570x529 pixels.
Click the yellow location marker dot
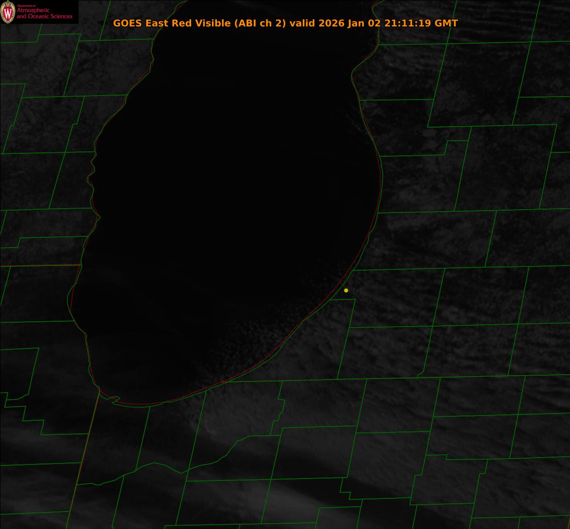click(x=346, y=290)
